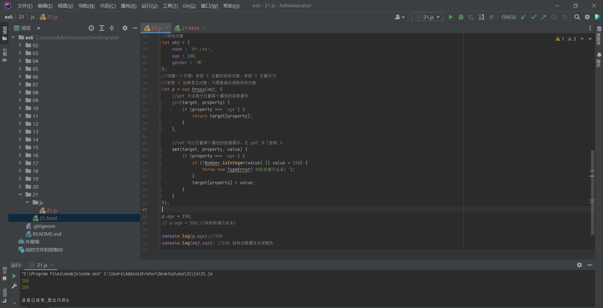Expand folder 02 in project tree

click(20, 45)
